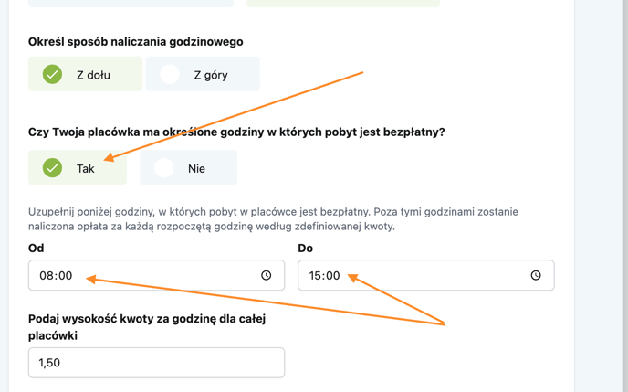This screenshot has height=392, width=628.
Task: Select the empty circle next to Nie
Action: pyautogui.click(x=163, y=167)
